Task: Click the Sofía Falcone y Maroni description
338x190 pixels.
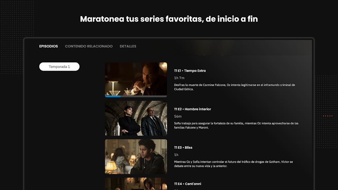Action: point(236,125)
